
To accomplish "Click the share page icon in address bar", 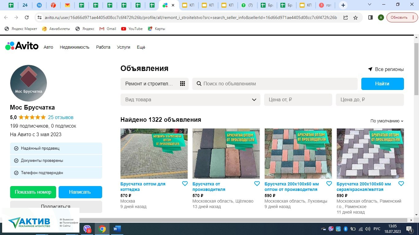I will pos(345,18).
